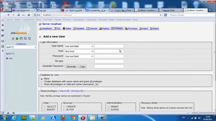This screenshot has width=216, height=121.
Task: Open the data table in sidebar
Action: coord(10,58)
